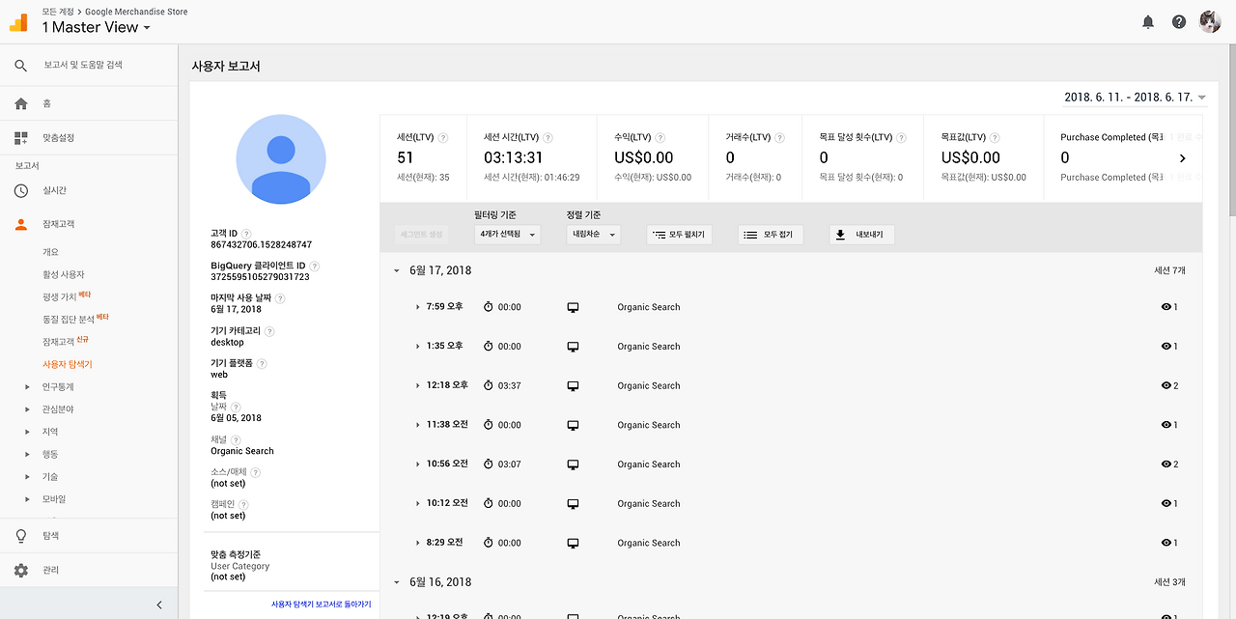Screen dimensions: 1236x619
Task: Click help icon next to 거래수(LTV)
Action: coord(779,138)
